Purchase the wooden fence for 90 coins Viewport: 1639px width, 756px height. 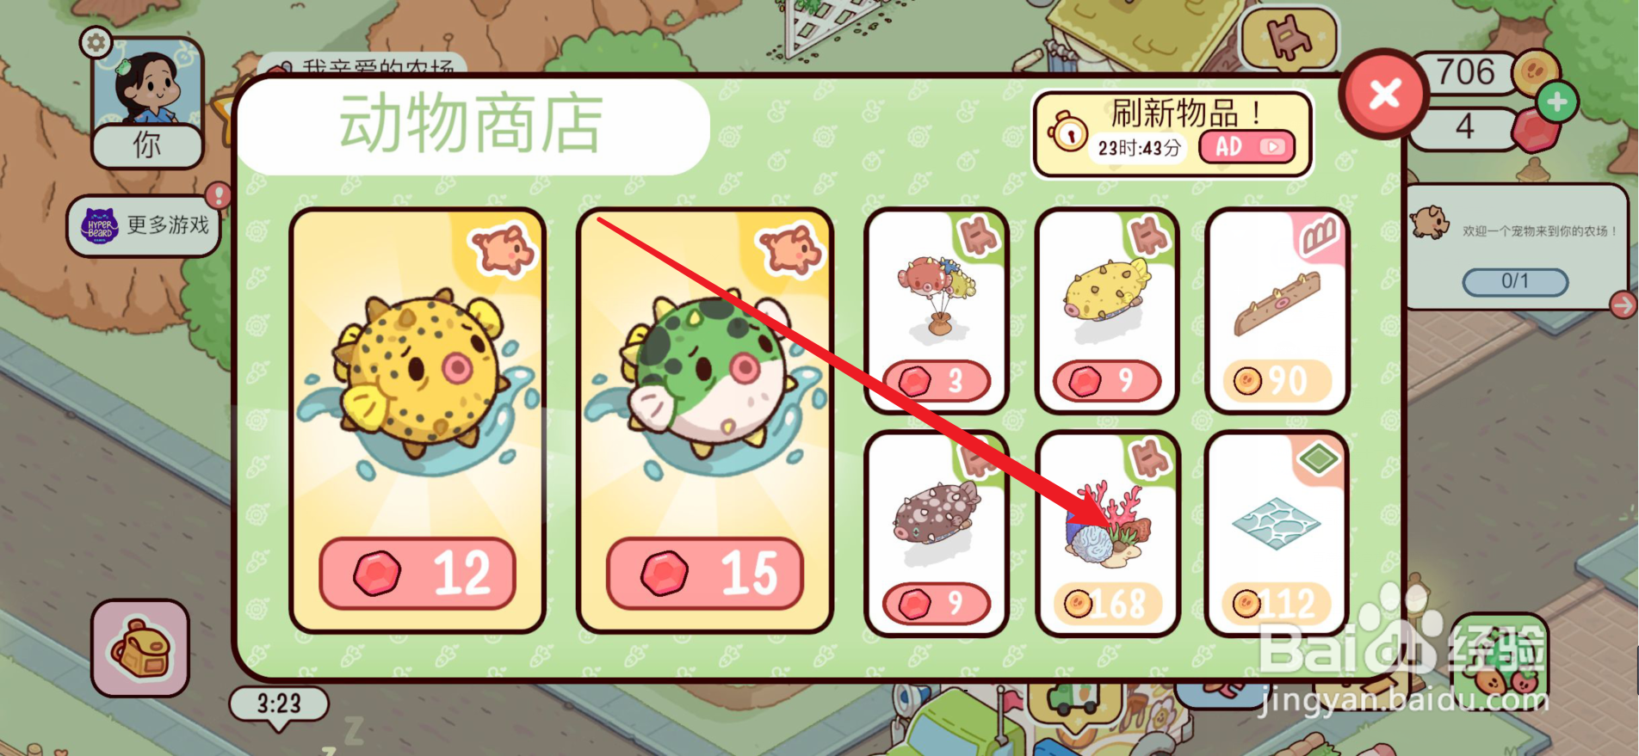coord(1277,310)
